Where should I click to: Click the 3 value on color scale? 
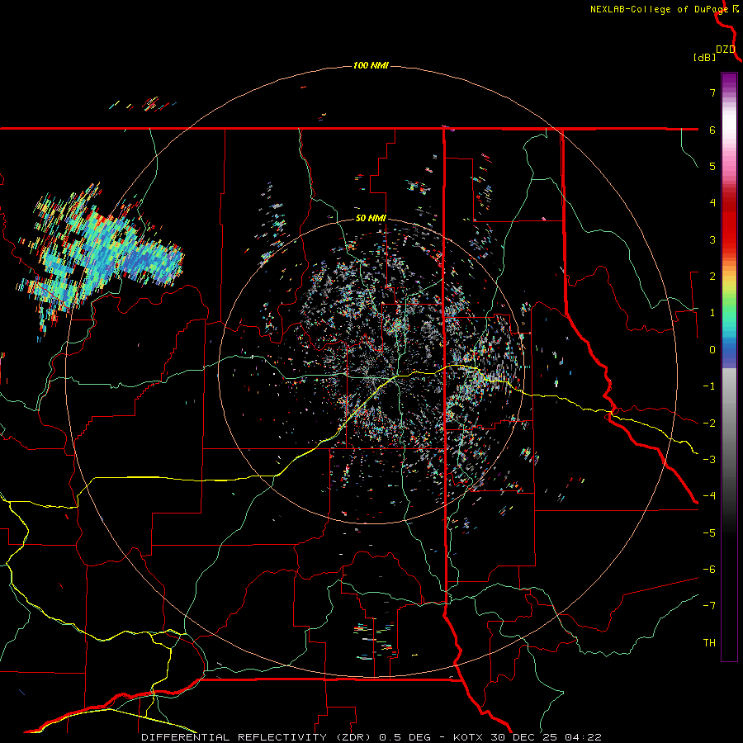click(x=712, y=239)
